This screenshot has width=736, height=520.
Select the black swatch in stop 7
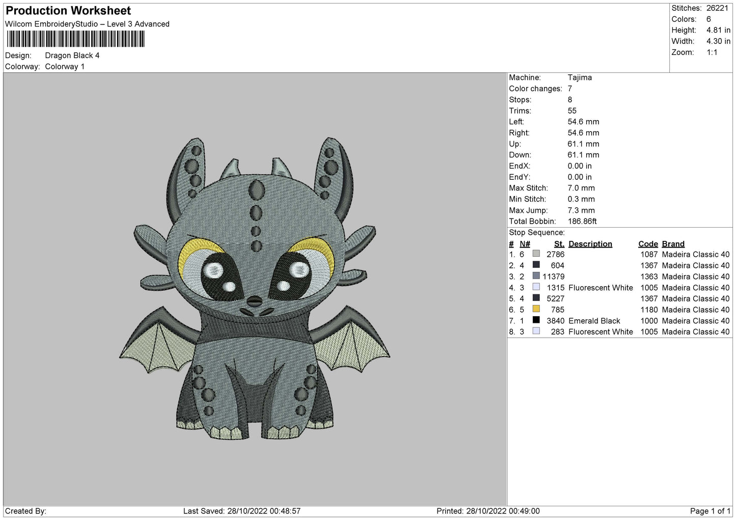point(536,320)
